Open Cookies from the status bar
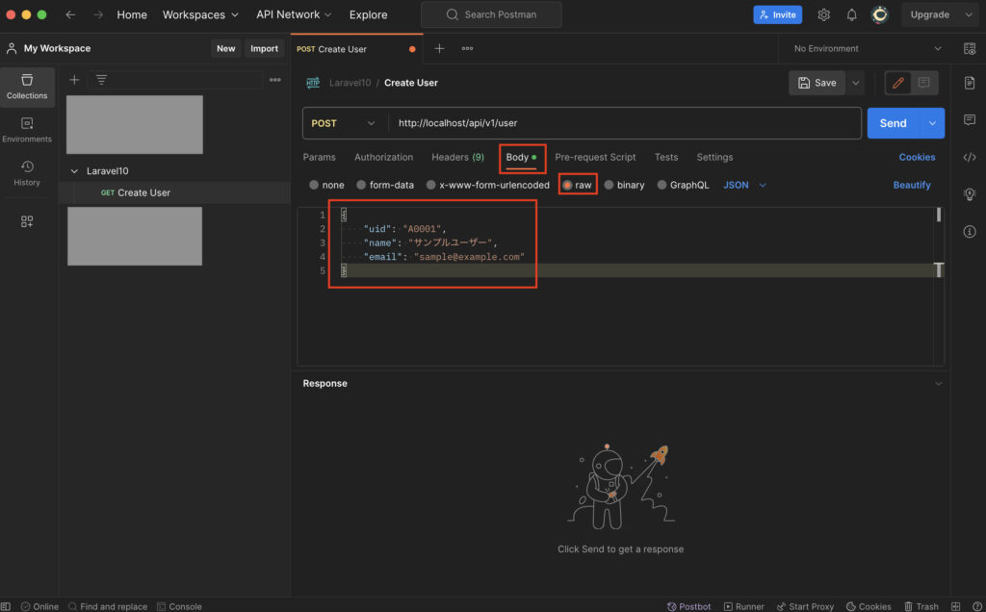This screenshot has height=612, width=986. pyautogui.click(x=868, y=606)
